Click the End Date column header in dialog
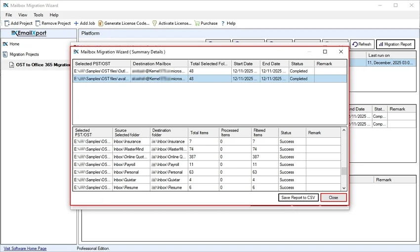The height and width of the screenshot is (252, 420). tap(275, 63)
